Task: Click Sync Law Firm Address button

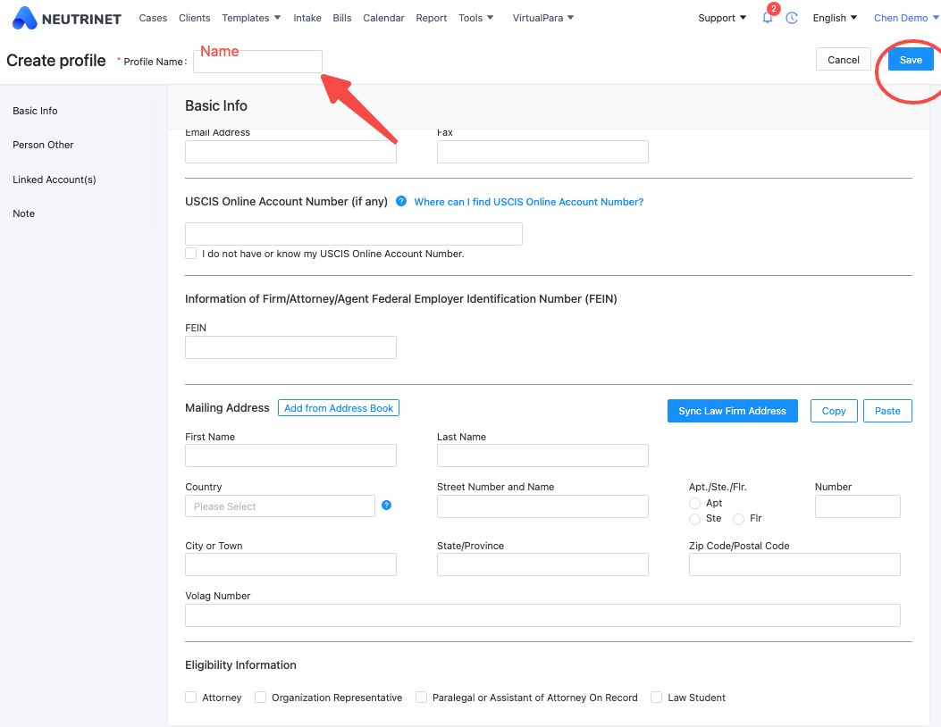Action: pos(732,411)
